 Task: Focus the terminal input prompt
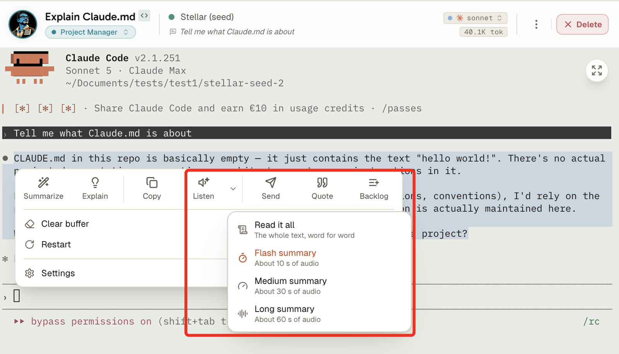308,297
